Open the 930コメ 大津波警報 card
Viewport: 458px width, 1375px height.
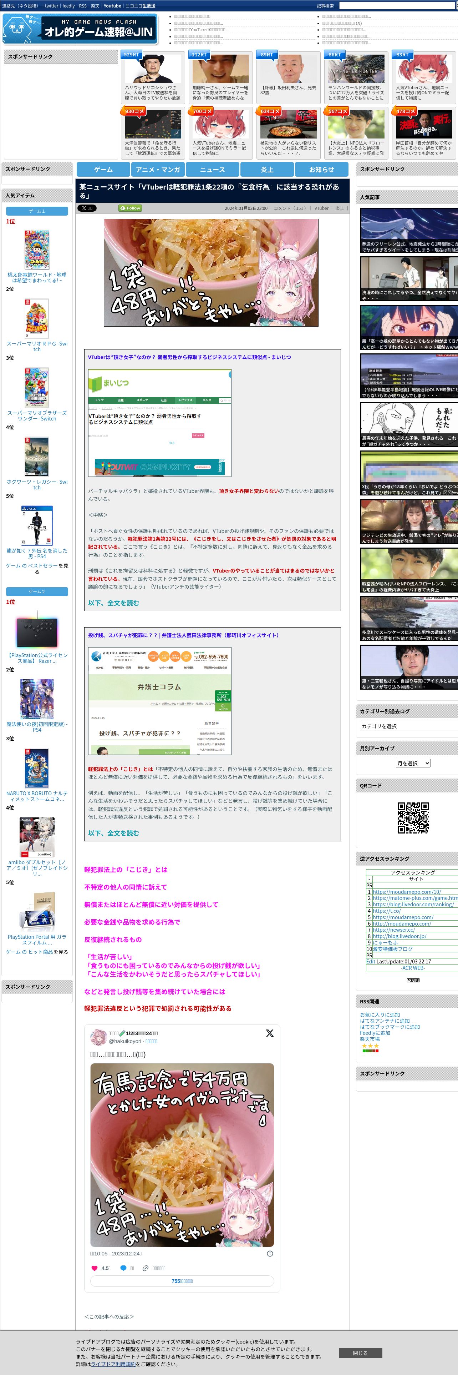click(x=153, y=132)
